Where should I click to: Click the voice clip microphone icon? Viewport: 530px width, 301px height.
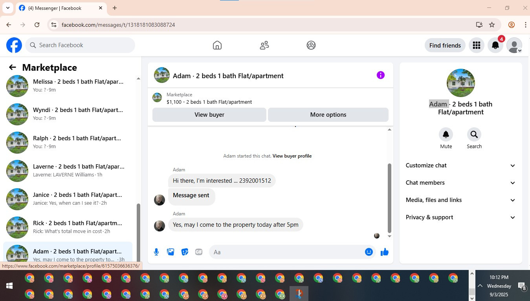tap(156, 252)
